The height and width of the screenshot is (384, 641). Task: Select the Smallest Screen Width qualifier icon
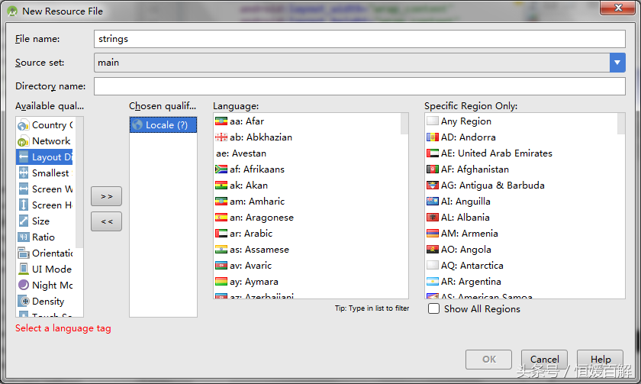tap(24, 173)
